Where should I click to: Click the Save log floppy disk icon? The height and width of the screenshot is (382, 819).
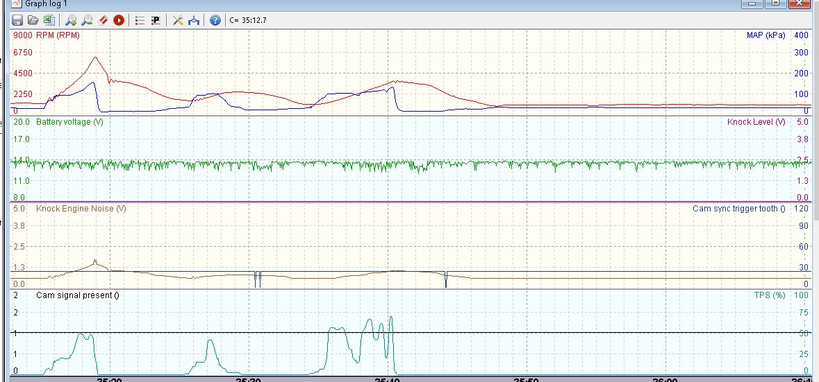coord(17,20)
